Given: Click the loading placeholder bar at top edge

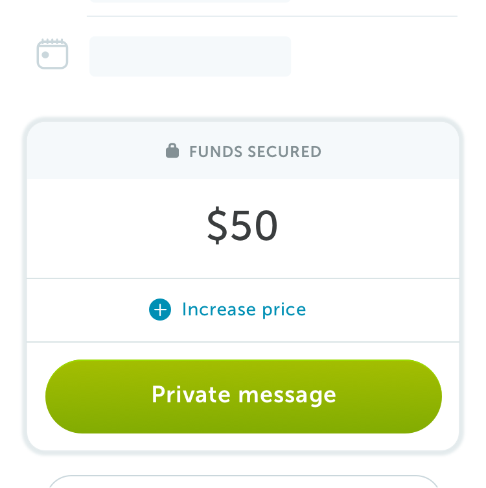Looking at the screenshot, I should pos(190,1).
